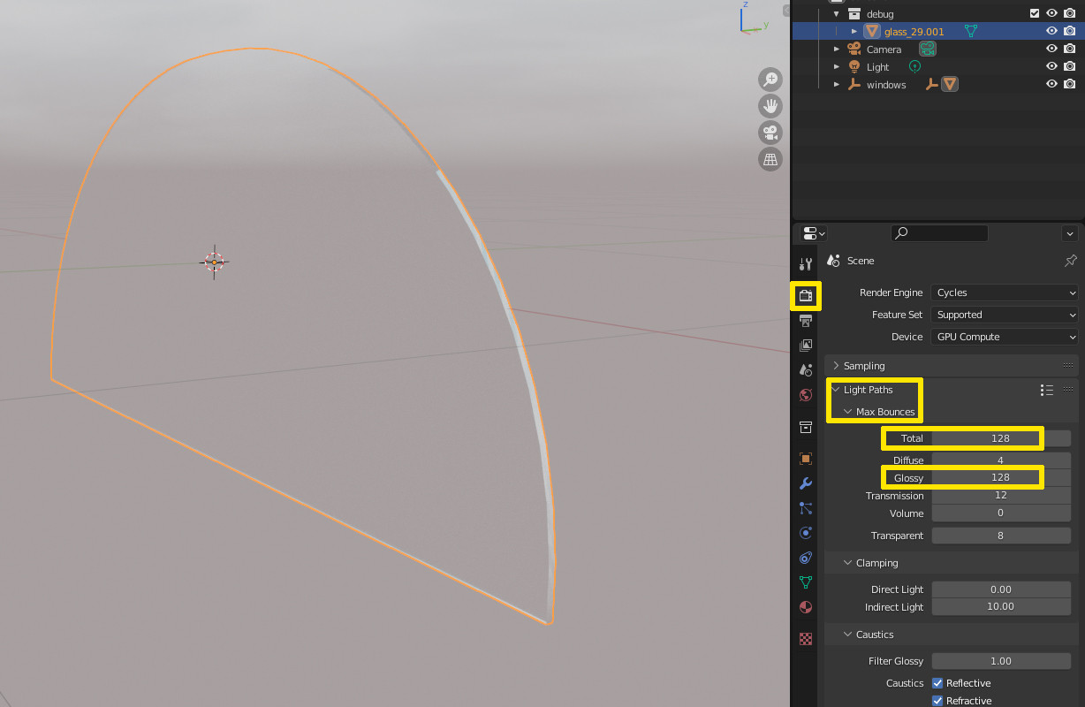Toggle perspective with the grid sphere gizmo icon
Screen dimensions: 1085x707
(770, 159)
